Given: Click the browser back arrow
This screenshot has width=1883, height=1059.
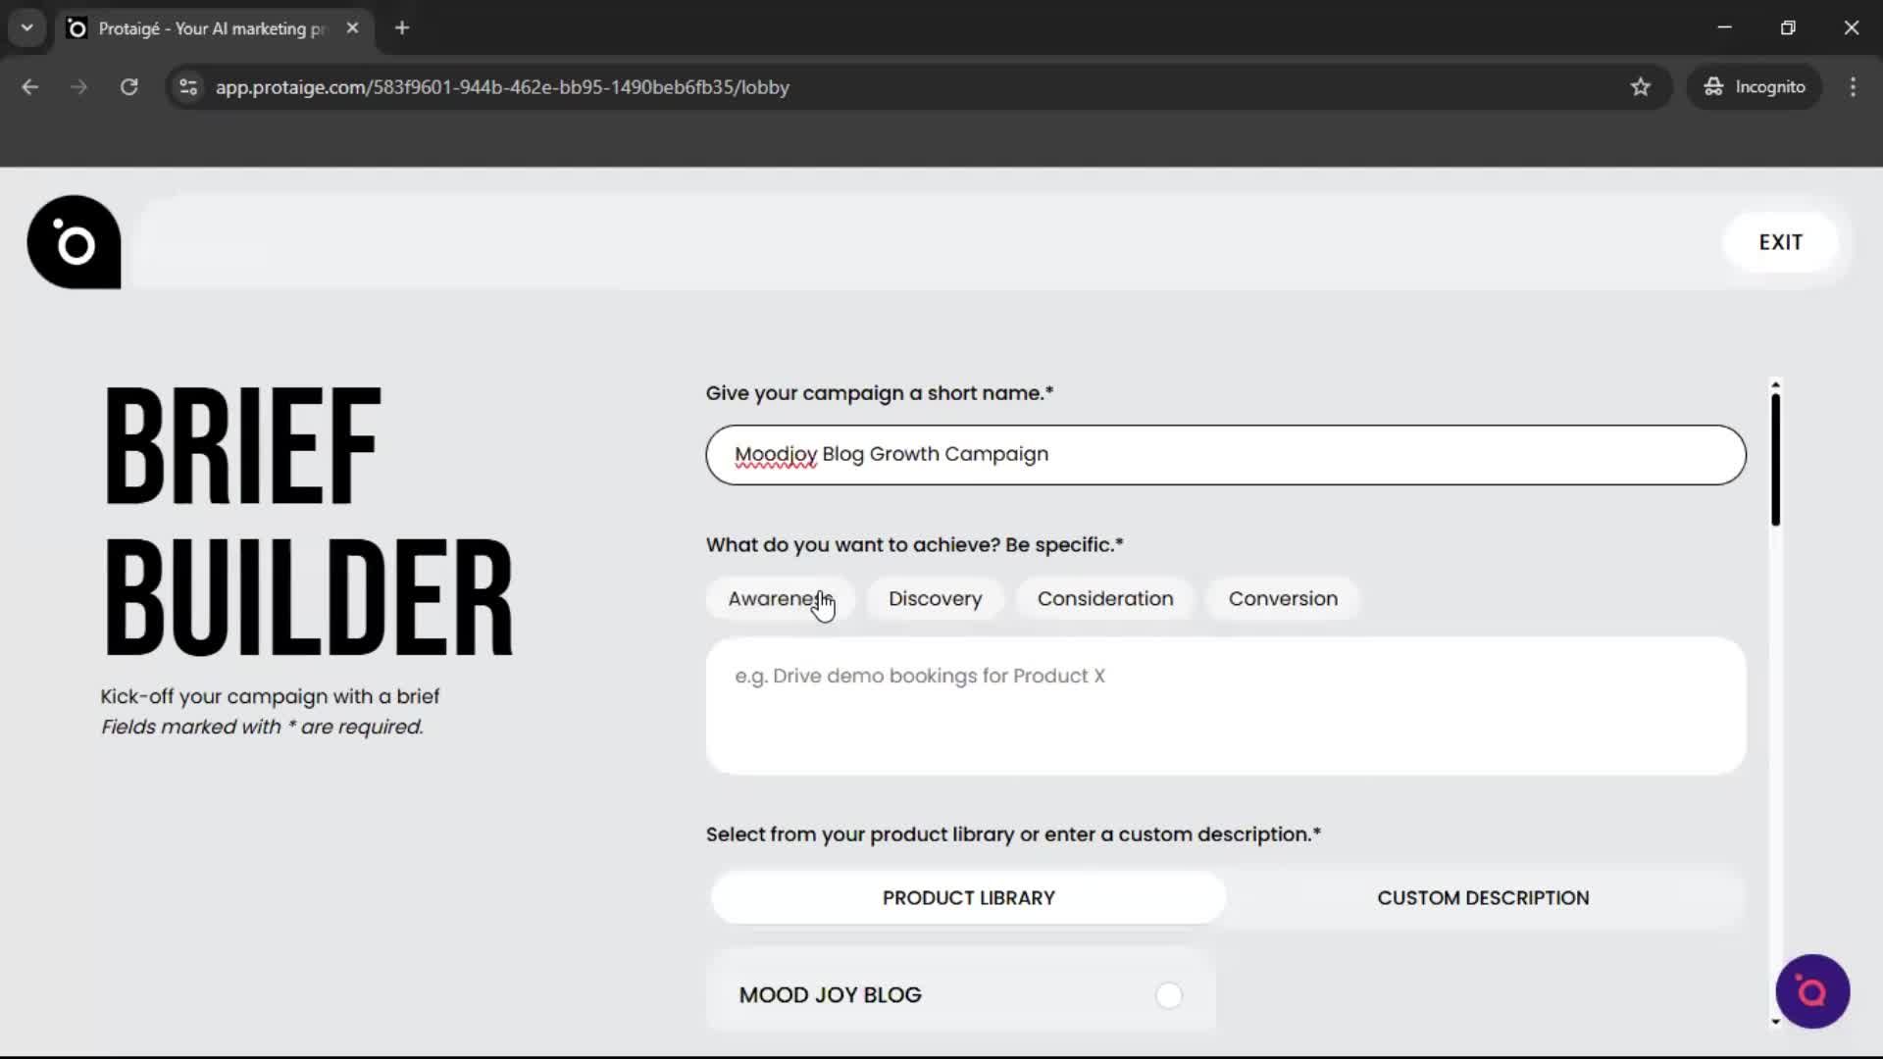Looking at the screenshot, I should (29, 86).
